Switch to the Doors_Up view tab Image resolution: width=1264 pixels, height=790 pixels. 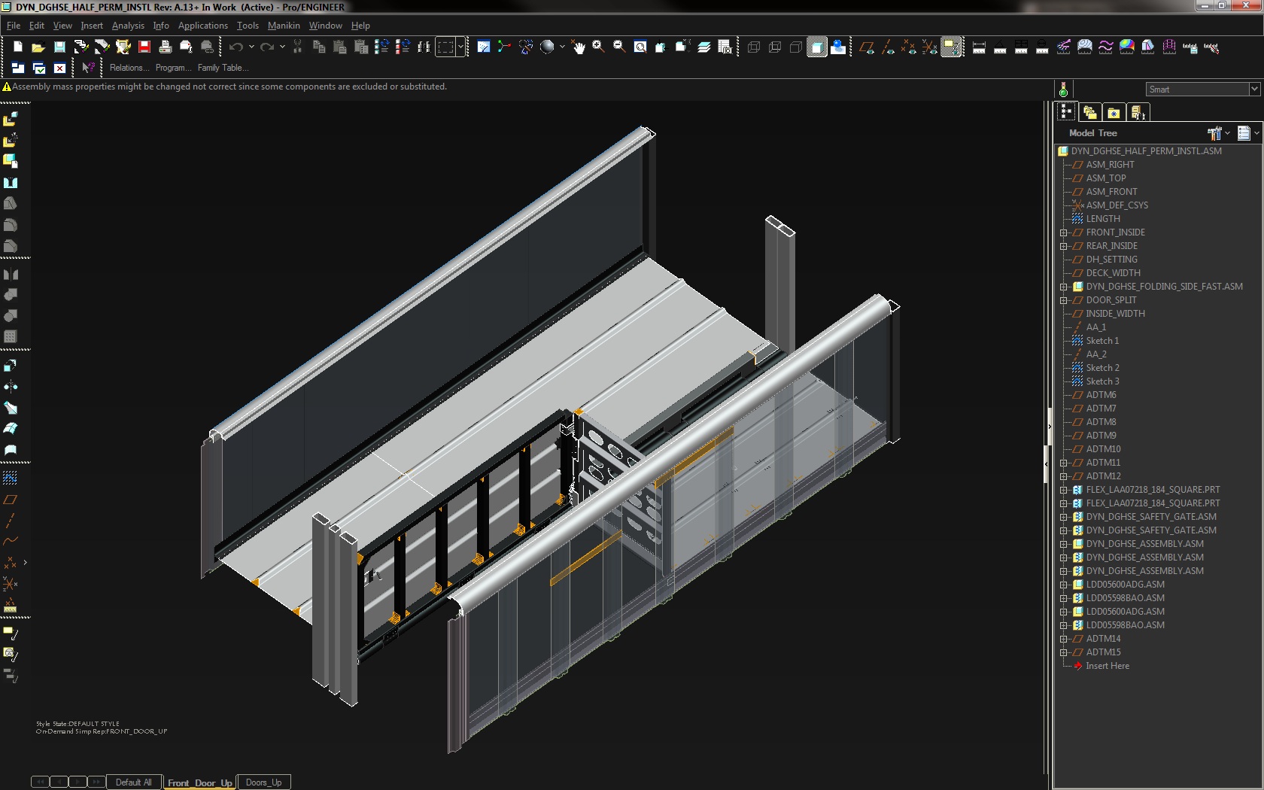[x=263, y=782]
